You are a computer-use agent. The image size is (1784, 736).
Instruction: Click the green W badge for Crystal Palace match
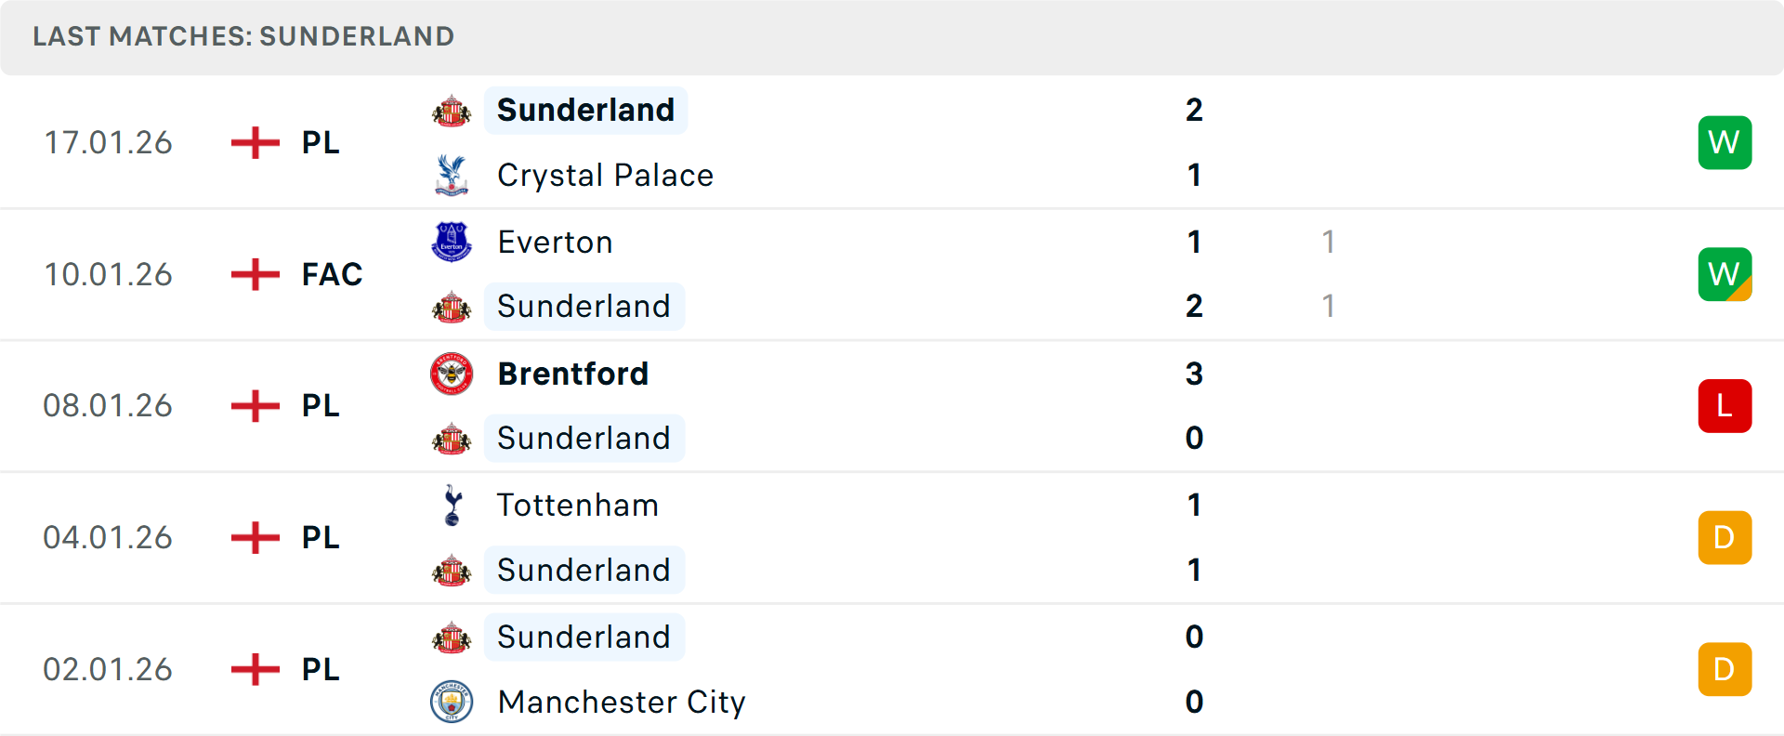tap(1725, 142)
